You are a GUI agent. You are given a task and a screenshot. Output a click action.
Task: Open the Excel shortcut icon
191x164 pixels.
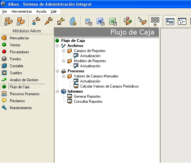(x=113, y=22)
